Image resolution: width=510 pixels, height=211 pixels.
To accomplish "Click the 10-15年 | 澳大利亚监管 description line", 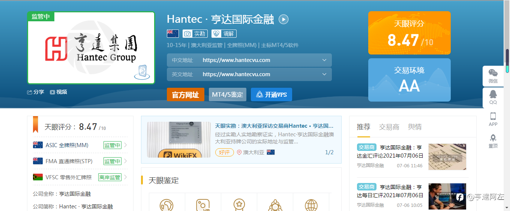I will point(233,45).
